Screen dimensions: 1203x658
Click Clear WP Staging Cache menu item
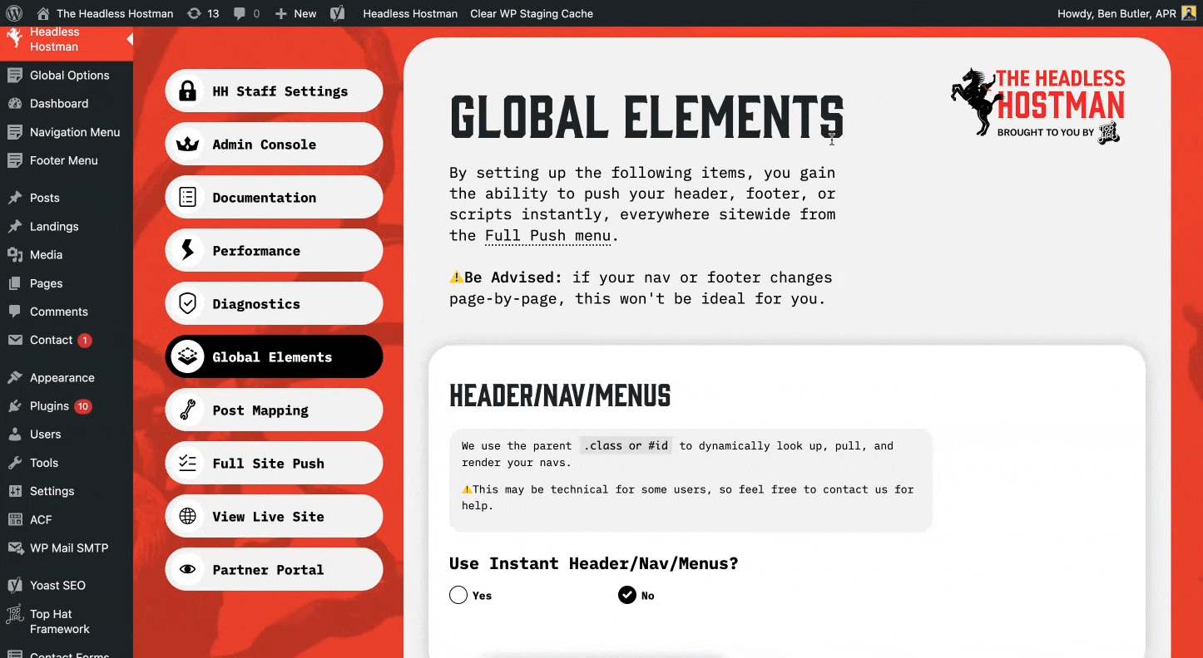tap(531, 13)
